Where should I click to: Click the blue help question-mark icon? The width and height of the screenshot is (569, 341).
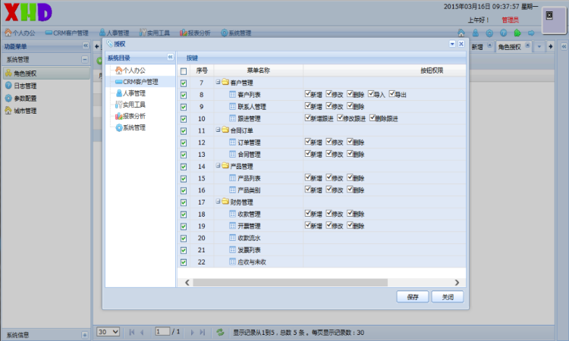pyautogui.click(x=503, y=33)
